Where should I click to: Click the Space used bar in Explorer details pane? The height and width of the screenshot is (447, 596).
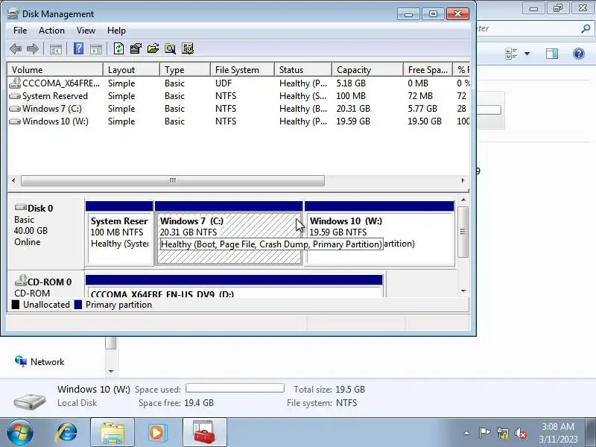(x=235, y=388)
